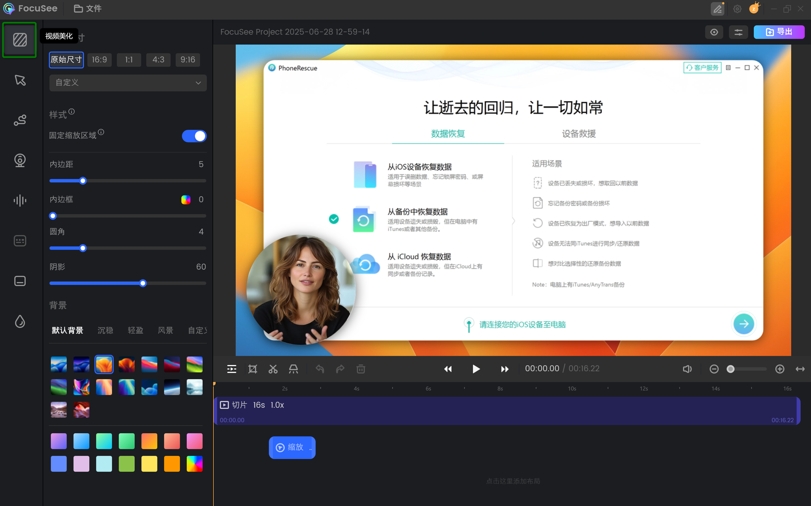Open the settings gear in title bar

click(x=737, y=9)
